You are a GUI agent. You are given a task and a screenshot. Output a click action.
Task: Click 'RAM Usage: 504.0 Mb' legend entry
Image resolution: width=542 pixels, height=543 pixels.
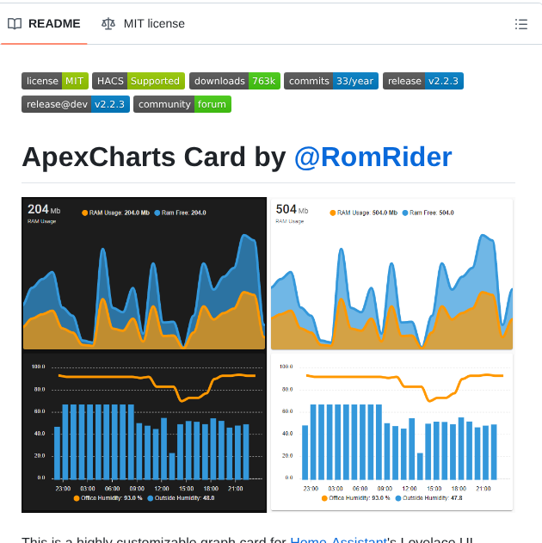click(363, 213)
